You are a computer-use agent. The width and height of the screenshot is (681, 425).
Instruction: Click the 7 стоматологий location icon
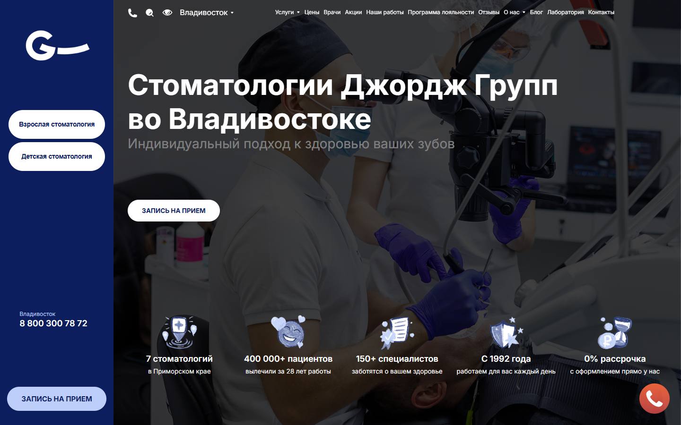pos(179,331)
